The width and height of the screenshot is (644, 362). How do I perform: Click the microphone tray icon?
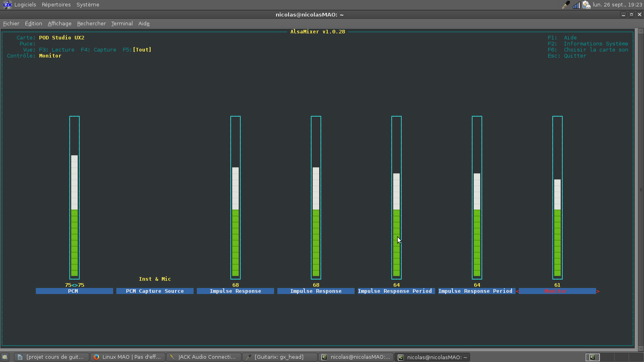pos(566,5)
